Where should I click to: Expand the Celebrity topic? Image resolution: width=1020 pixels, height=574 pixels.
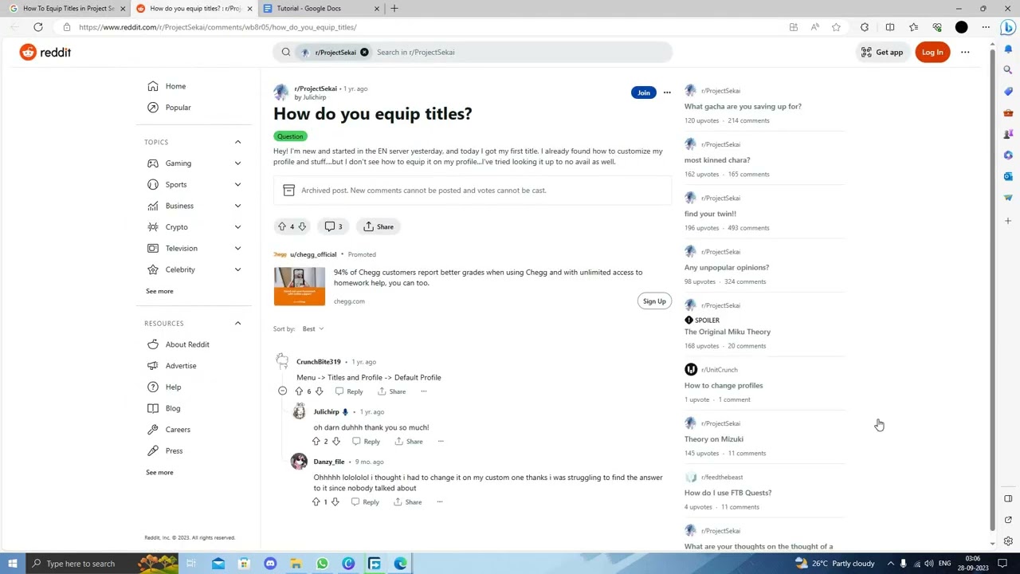[x=237, y=269]
